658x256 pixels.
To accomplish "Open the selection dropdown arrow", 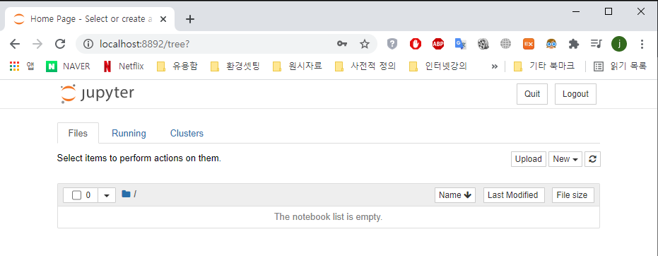I will (x=107, y=195).
